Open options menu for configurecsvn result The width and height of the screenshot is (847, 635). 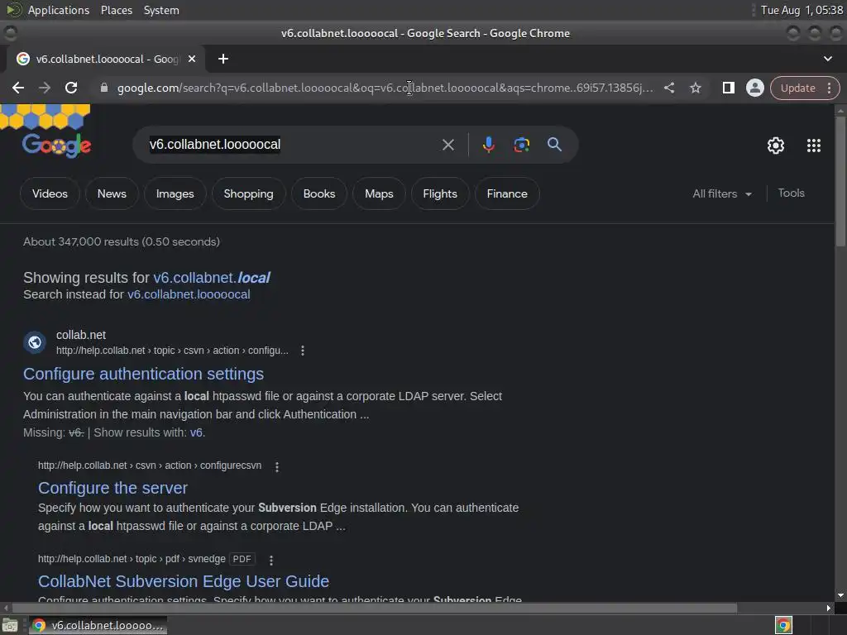[277, 466]
